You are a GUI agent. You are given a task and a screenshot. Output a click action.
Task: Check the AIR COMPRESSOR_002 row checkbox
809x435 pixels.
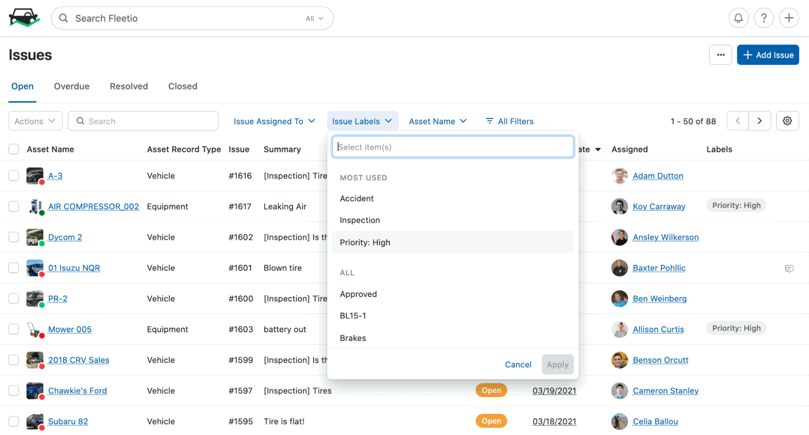pos(14,207)
